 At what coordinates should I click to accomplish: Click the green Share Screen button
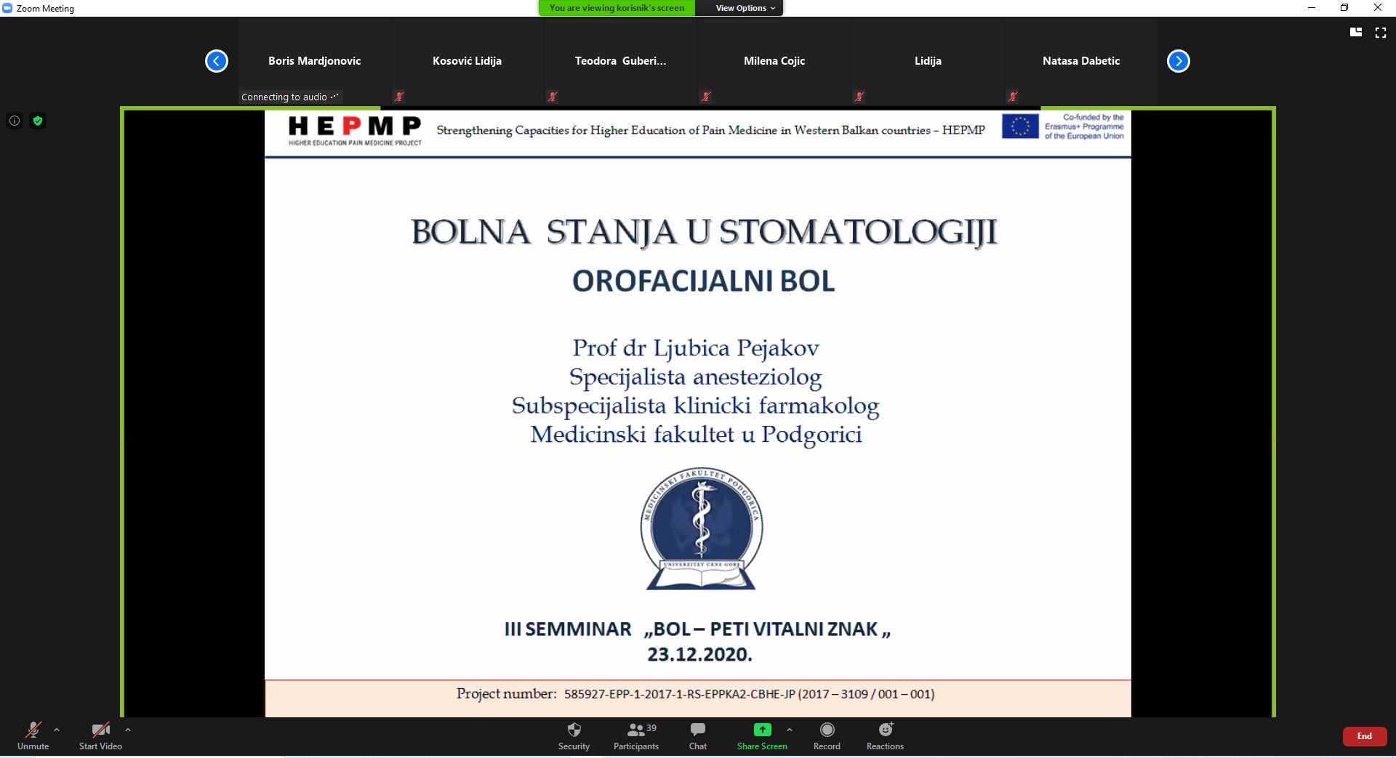pos(762,735)
